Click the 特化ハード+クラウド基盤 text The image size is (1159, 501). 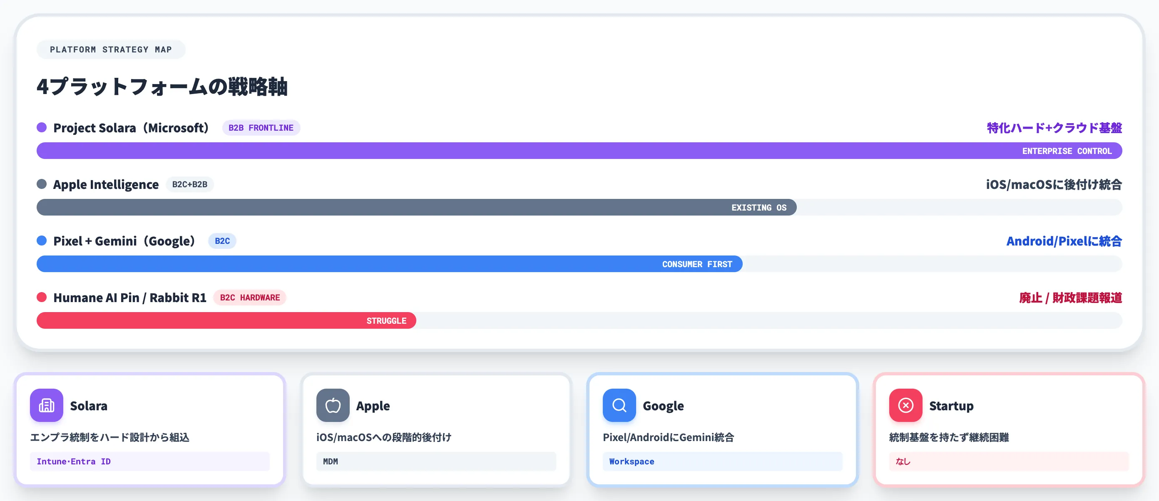(x=1054, y=128)
